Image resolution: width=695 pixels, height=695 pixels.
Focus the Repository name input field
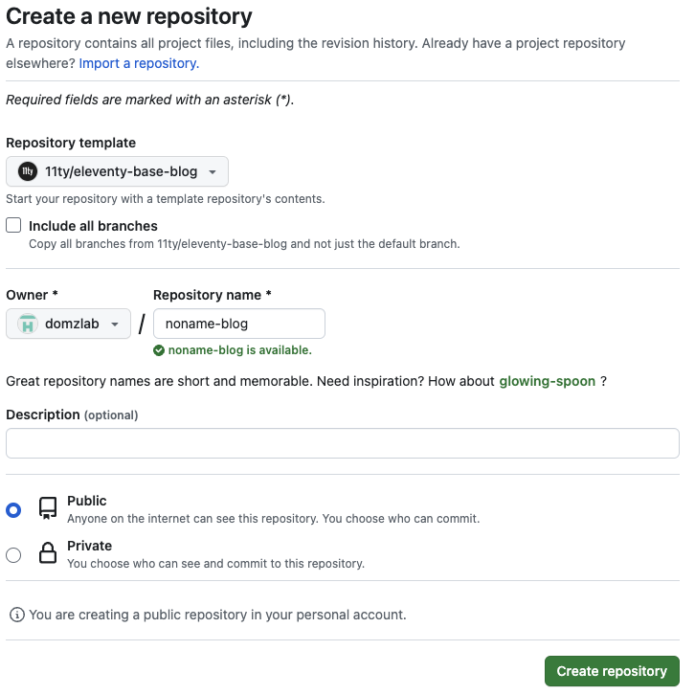(x=239, y=324)
